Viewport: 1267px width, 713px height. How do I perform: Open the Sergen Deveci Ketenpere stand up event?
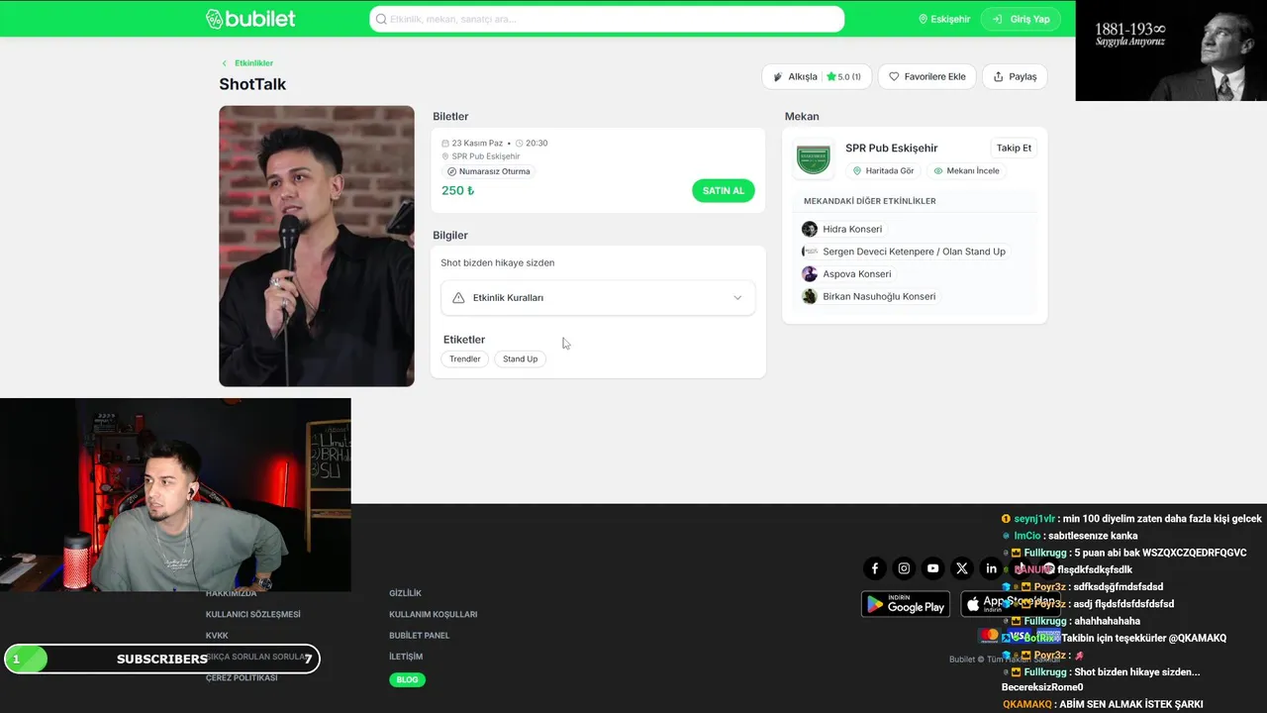[x=914, y=252]
